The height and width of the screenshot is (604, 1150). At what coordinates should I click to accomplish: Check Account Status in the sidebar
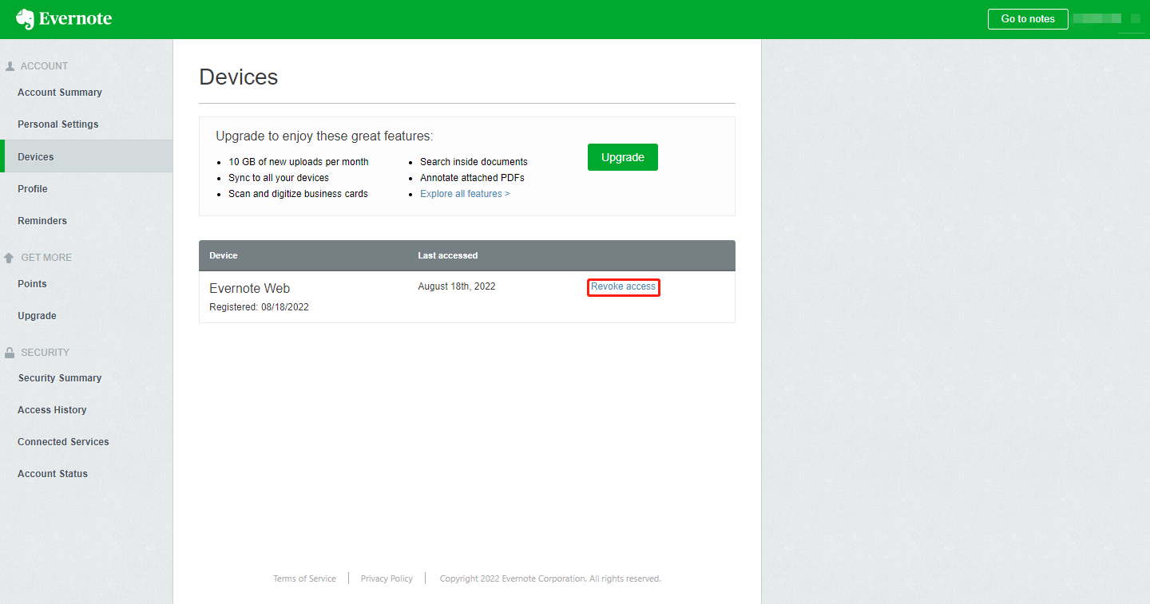53,474
